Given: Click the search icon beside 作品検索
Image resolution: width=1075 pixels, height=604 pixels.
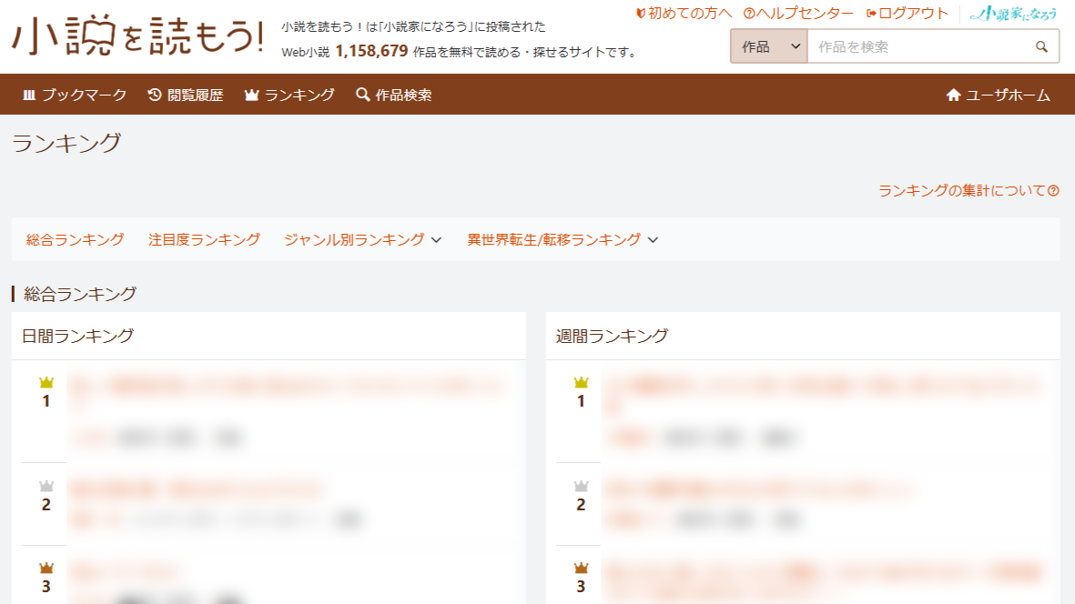Looking at the screenshot, I should (x=362, y=94).
